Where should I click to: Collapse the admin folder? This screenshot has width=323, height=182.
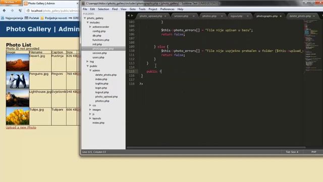(x=90, y=70)
